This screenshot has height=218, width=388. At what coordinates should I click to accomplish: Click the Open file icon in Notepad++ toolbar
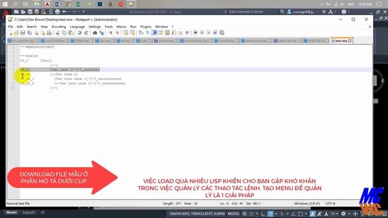(16, 33)
